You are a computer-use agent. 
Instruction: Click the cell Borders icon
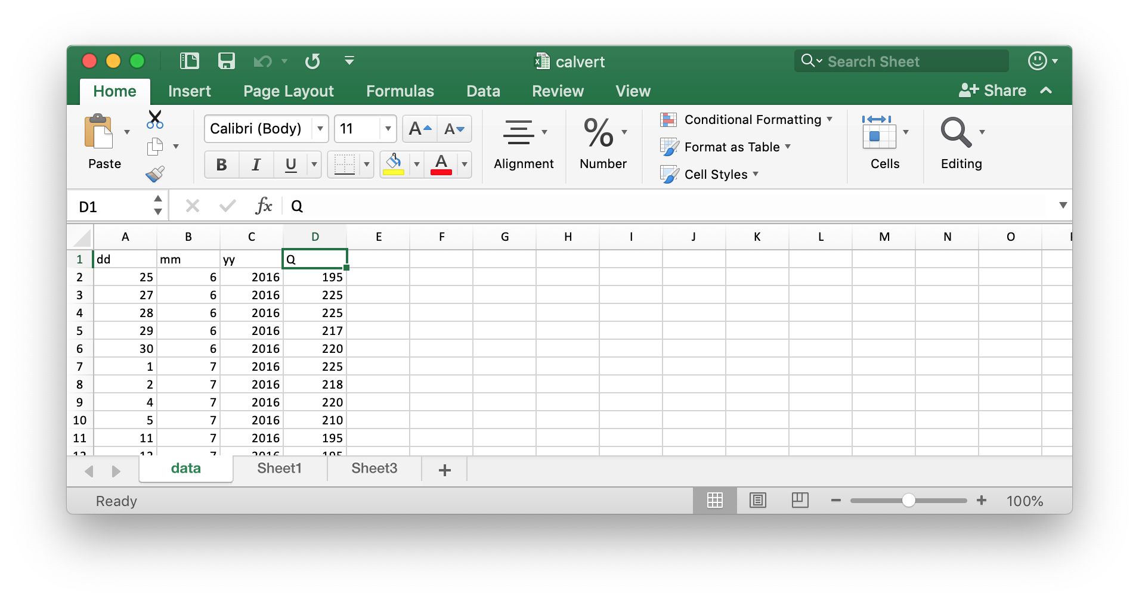345,164
